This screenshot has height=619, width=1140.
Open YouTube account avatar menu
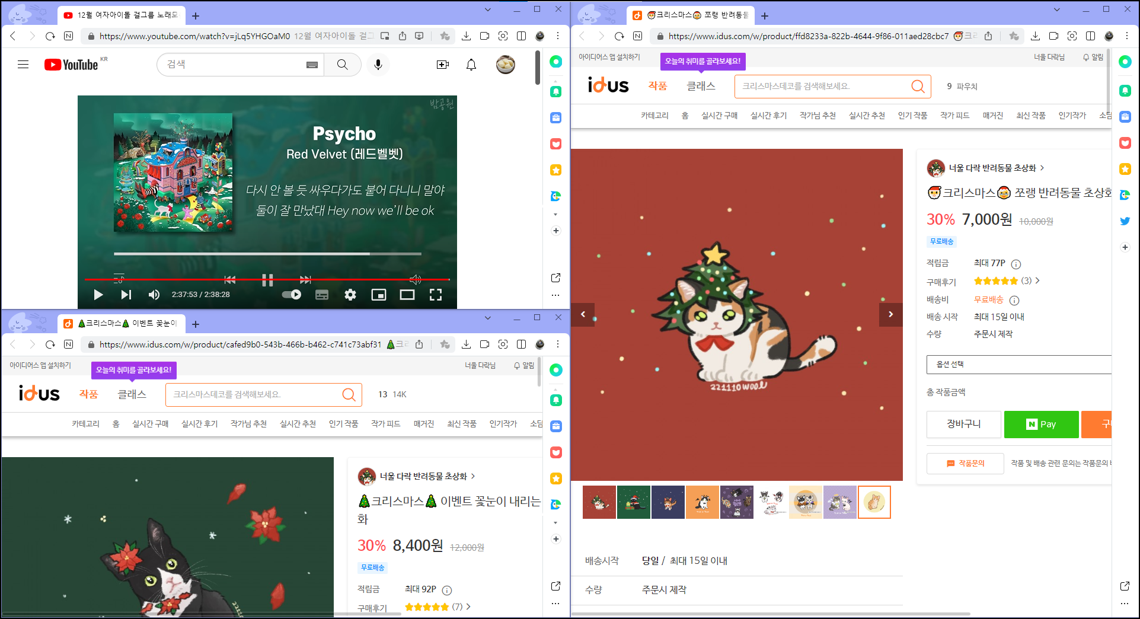coord(506,65)
